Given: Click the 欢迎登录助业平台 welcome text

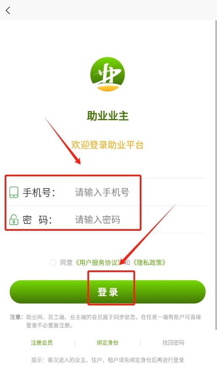Looking at the screenshot, I should coord(108,145).
